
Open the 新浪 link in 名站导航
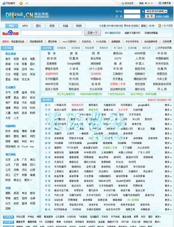click(52, 53)
